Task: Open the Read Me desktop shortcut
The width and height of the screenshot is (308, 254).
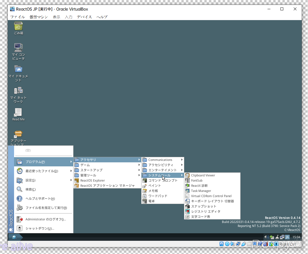Action: (x=18, y=115)
